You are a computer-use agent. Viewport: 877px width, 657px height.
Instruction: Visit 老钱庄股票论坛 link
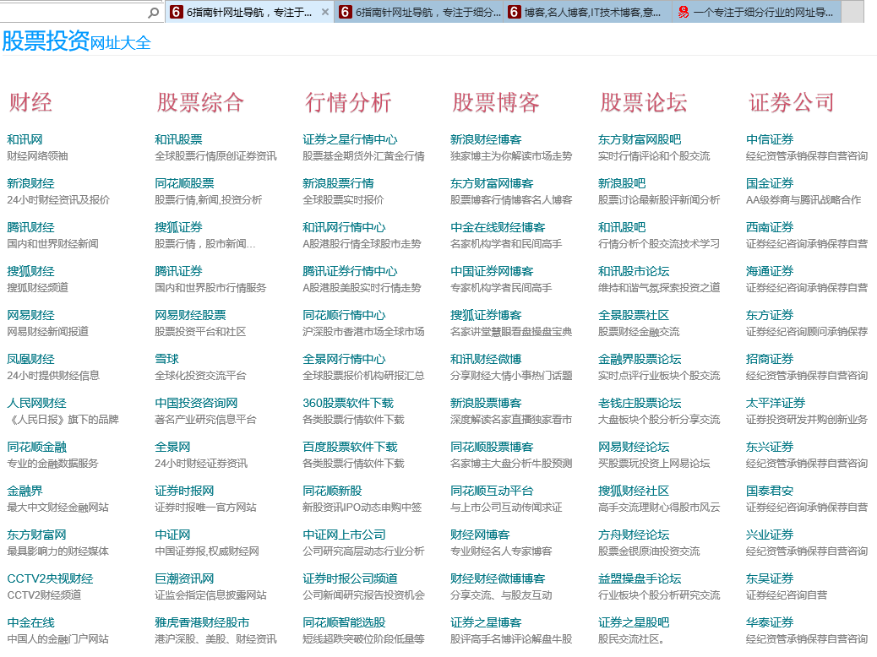pyautogui.click(x=640, y=403)
